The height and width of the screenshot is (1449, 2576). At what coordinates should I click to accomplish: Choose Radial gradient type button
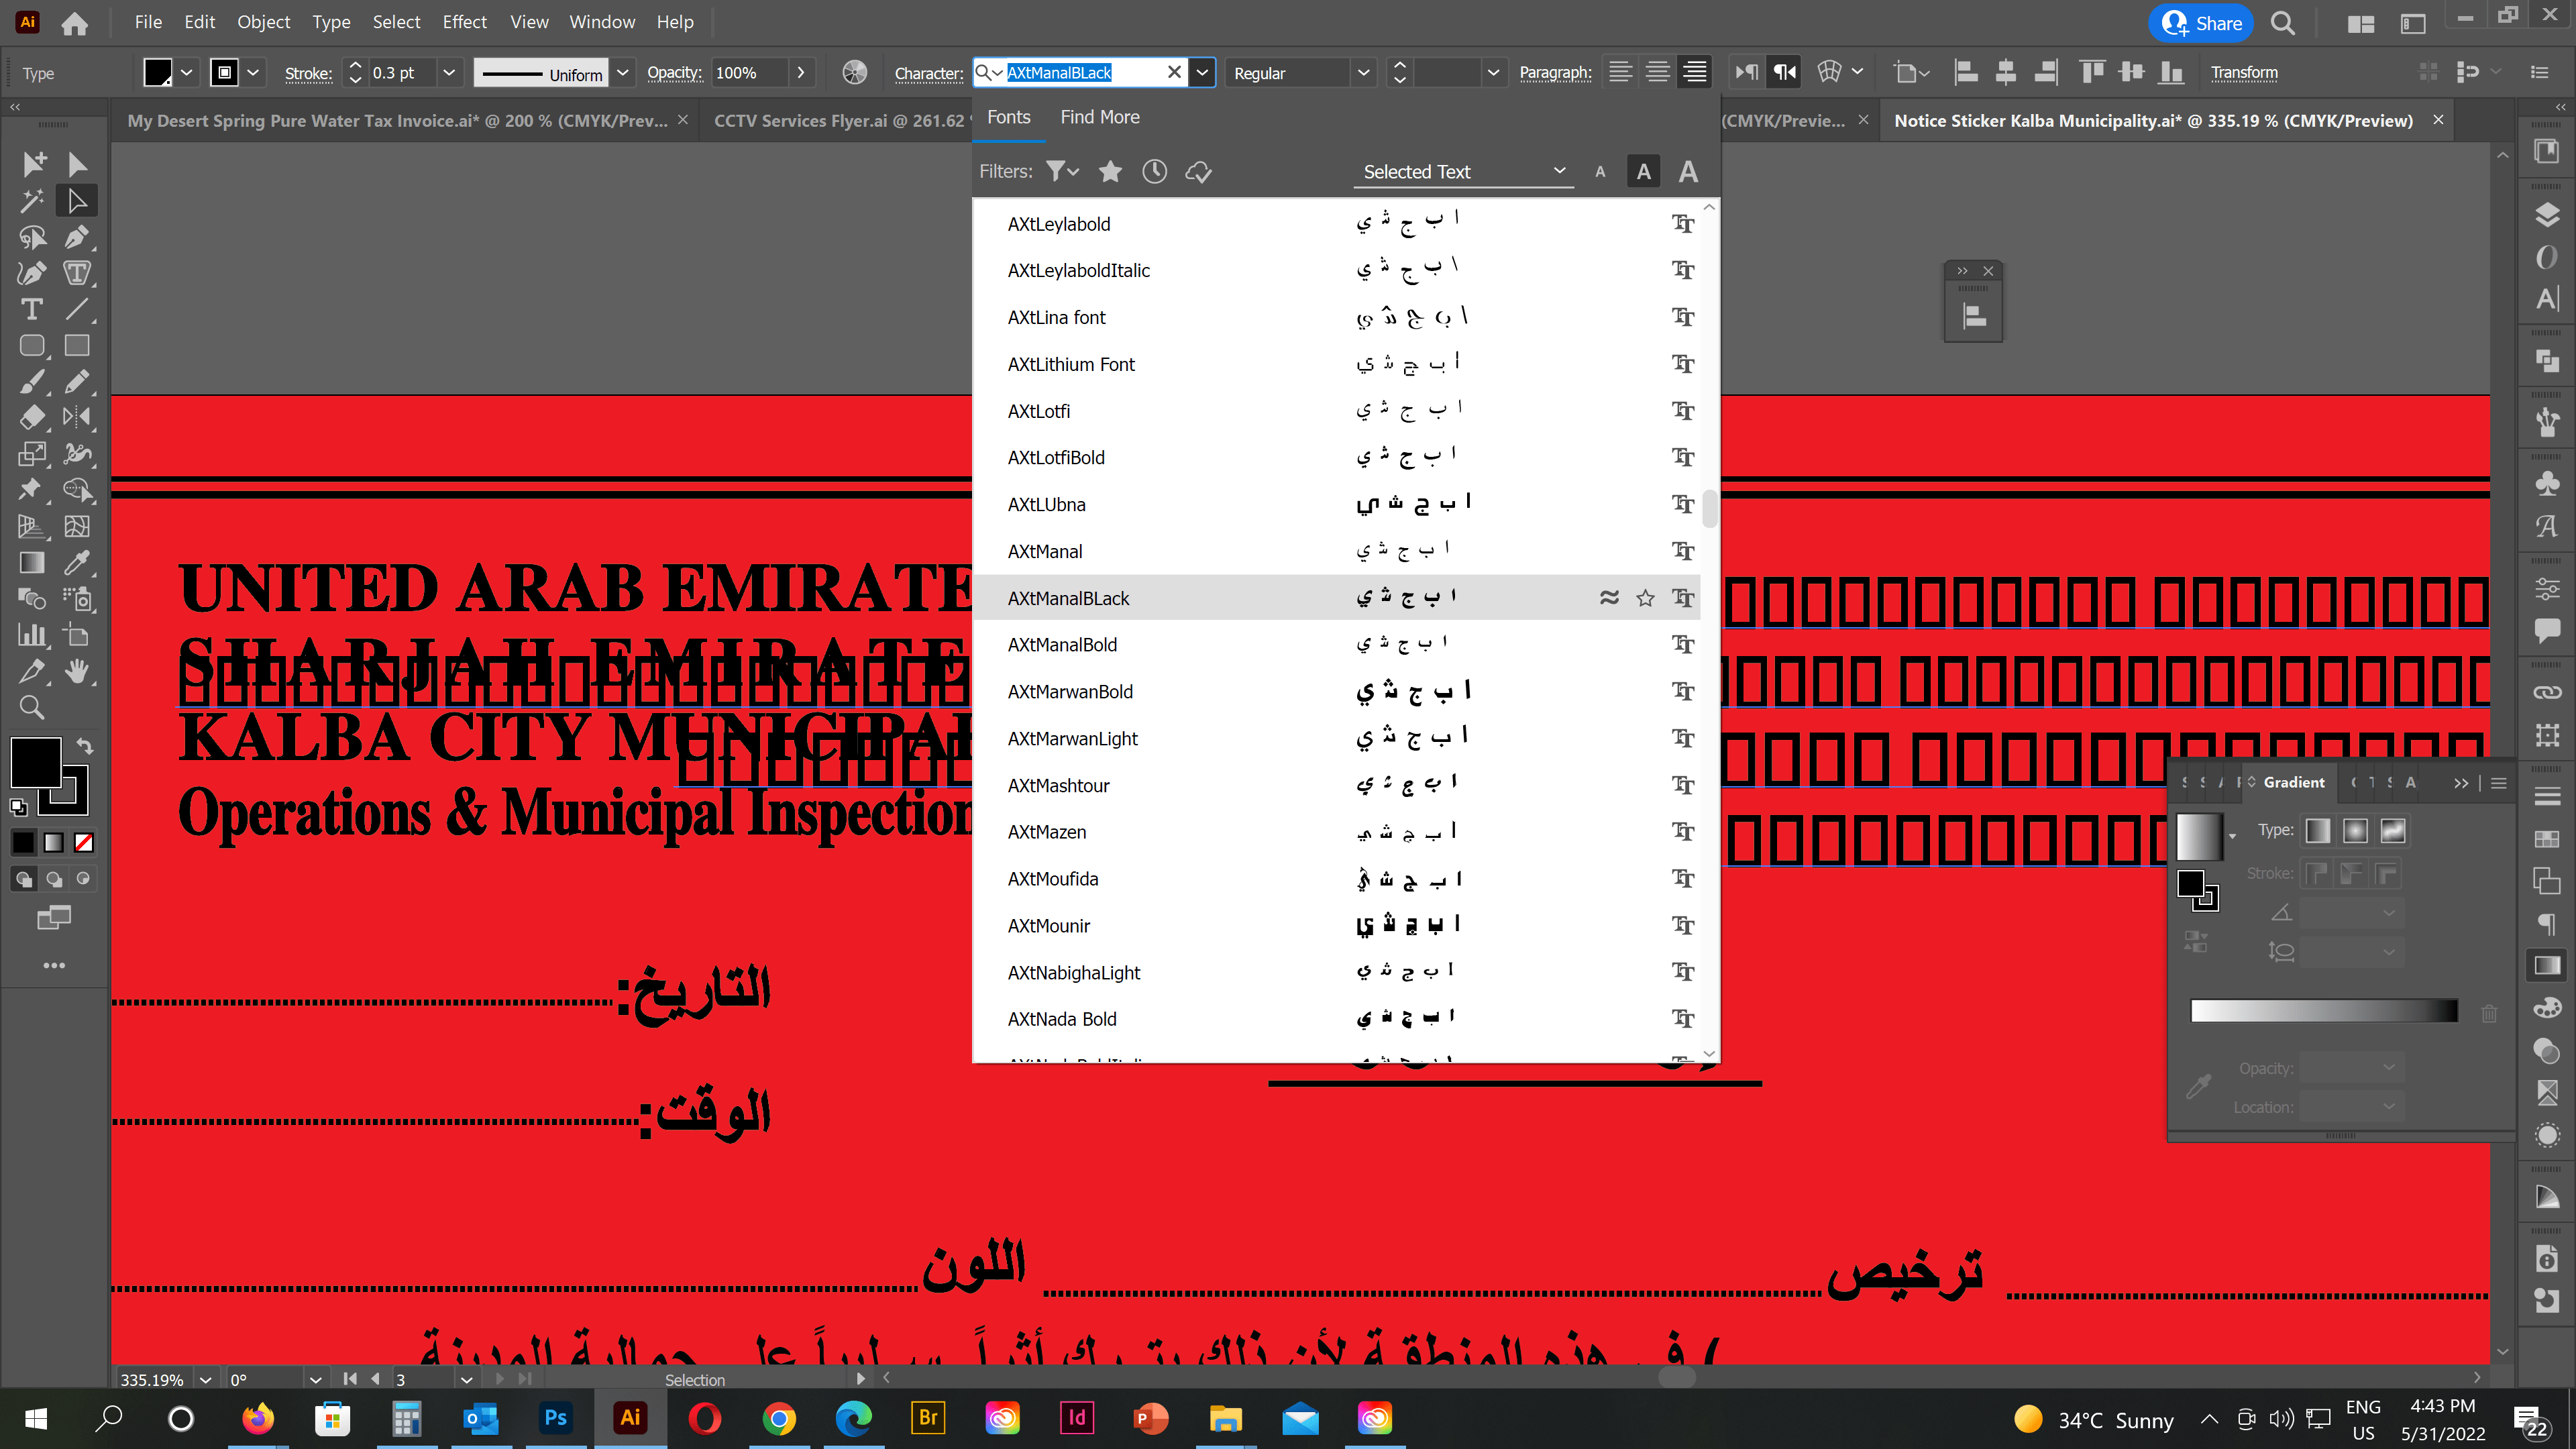coord(2355,830)
